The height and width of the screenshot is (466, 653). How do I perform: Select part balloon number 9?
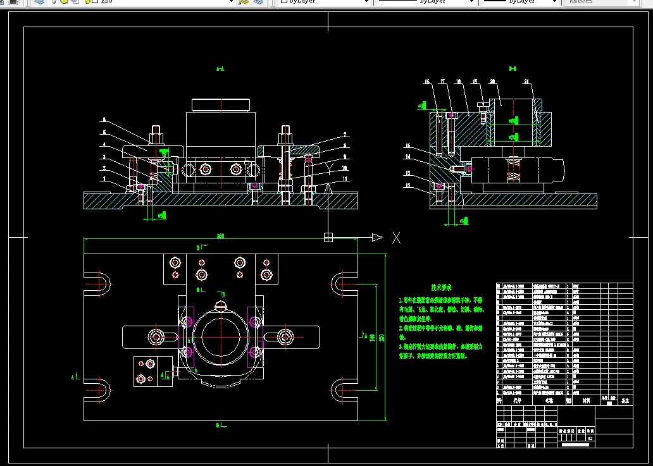point(345,157)
